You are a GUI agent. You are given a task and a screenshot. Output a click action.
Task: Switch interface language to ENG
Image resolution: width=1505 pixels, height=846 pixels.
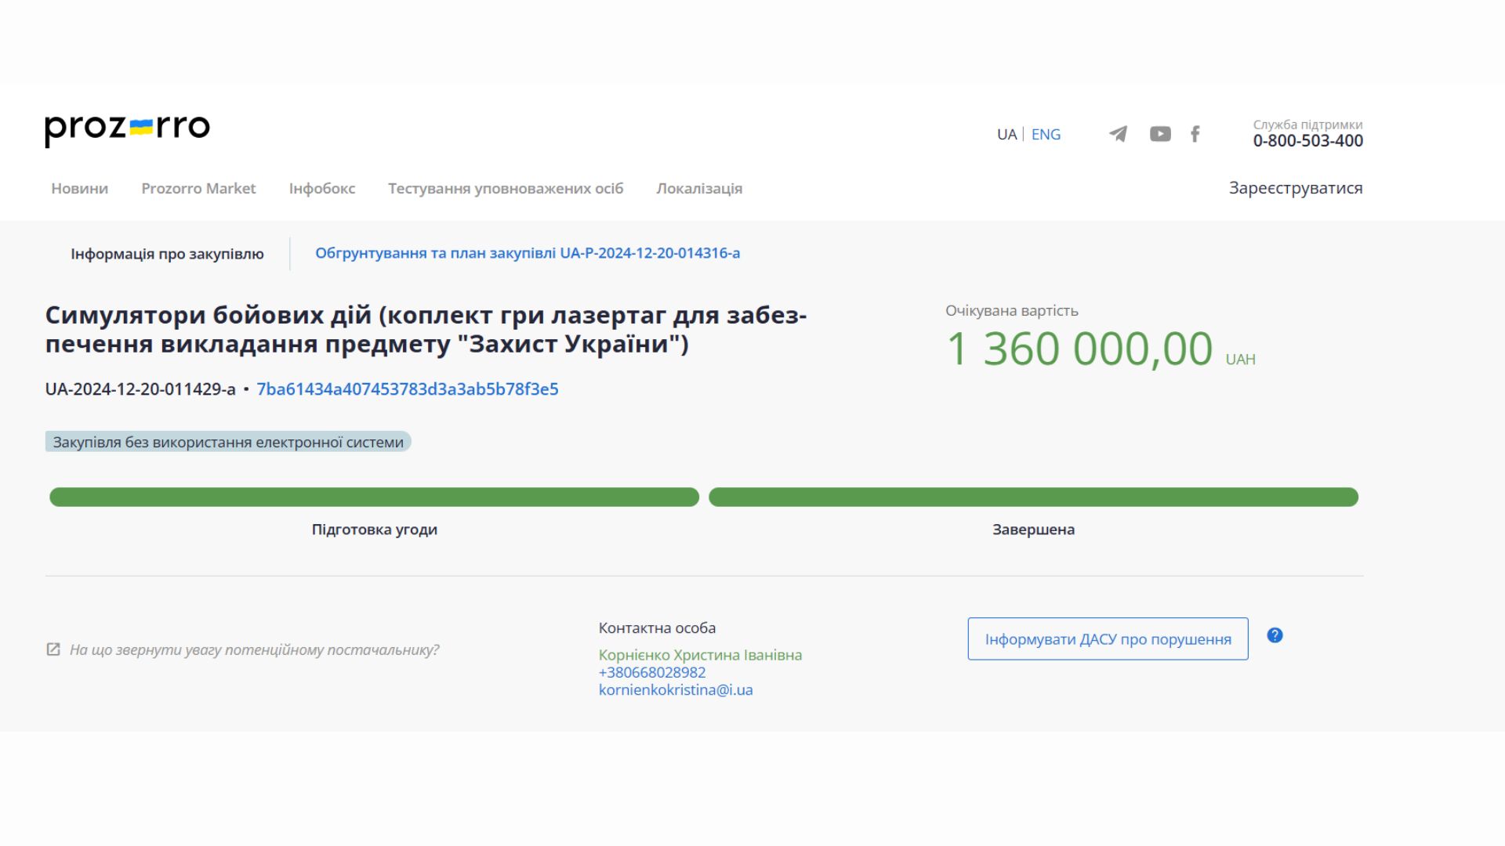pos(1046,134)
